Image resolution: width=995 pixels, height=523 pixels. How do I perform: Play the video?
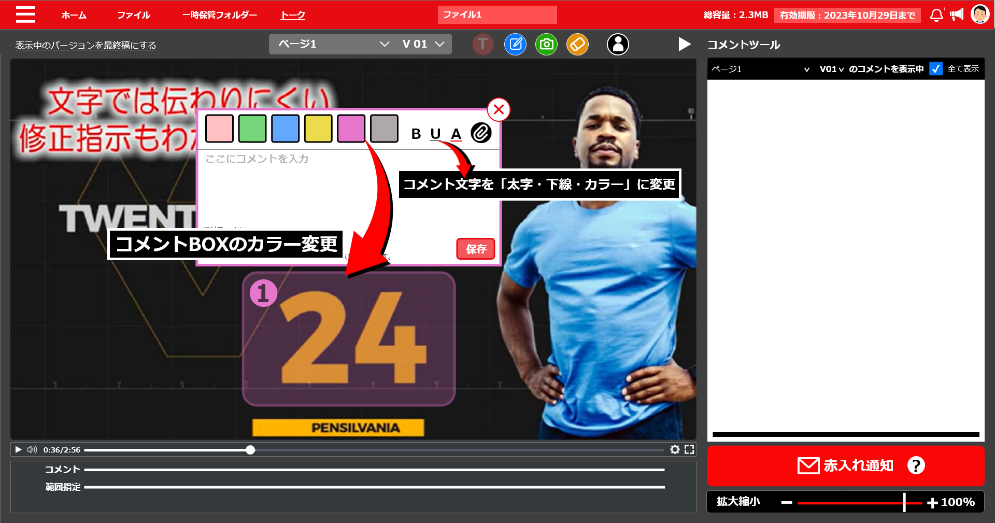(x=18, y=449)
